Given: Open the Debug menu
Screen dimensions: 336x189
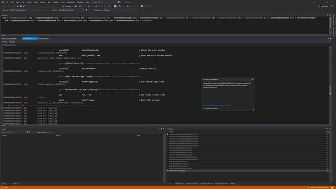Looking at the screenshot, I should tap(43, 2).
